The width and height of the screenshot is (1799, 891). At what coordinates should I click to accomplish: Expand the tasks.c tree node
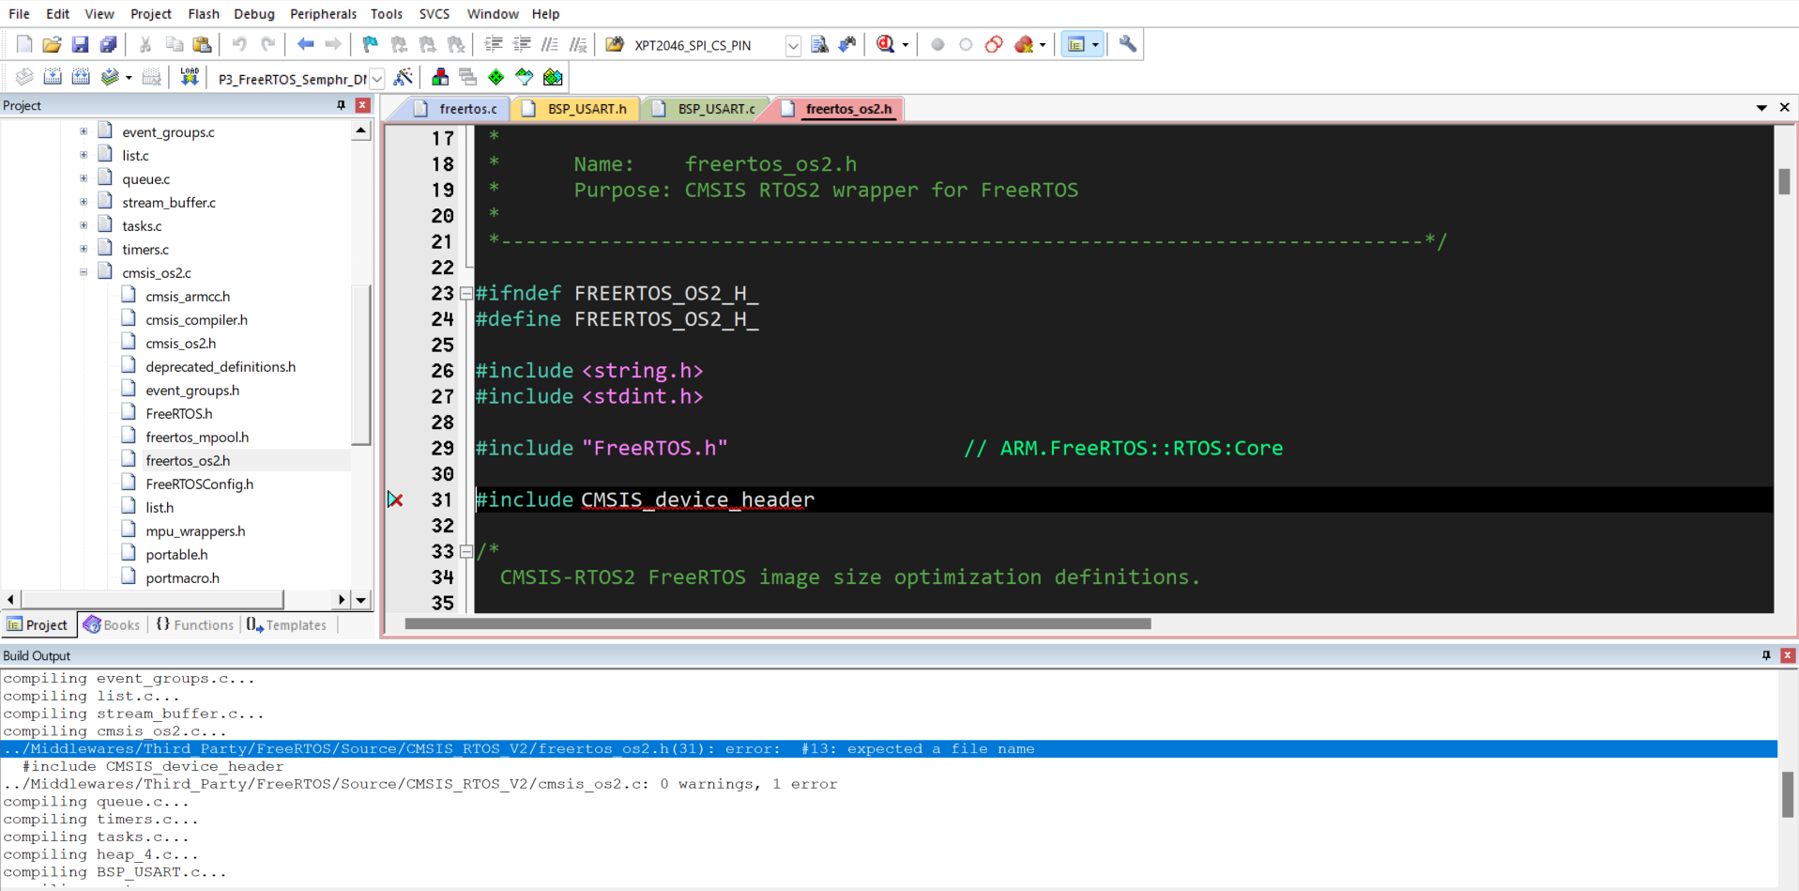(84, 225)
